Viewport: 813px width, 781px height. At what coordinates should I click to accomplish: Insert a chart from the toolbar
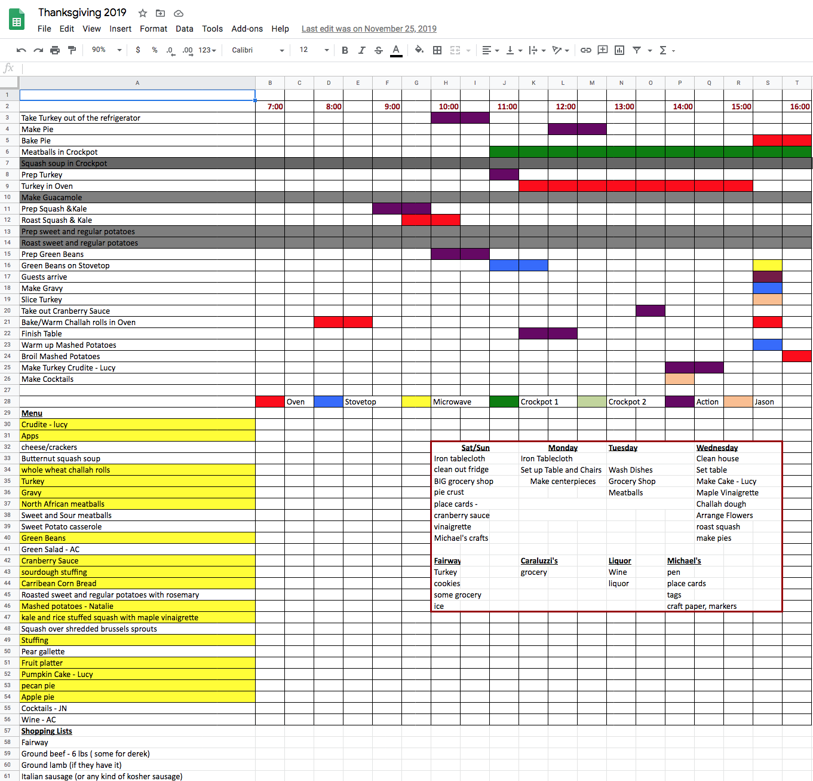pos(619,50)
